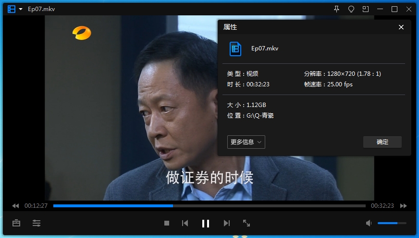Pin the player window on top
This screenshot has height=238, width=419.
(x=337, y=9)
